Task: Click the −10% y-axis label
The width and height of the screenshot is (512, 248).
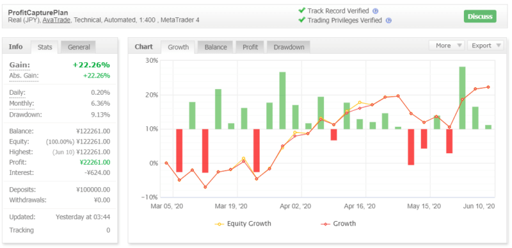Action: pyautogui.click(x=150, y=197)
